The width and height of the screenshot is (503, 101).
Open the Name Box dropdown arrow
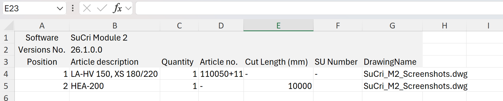(x=60, y=9)
